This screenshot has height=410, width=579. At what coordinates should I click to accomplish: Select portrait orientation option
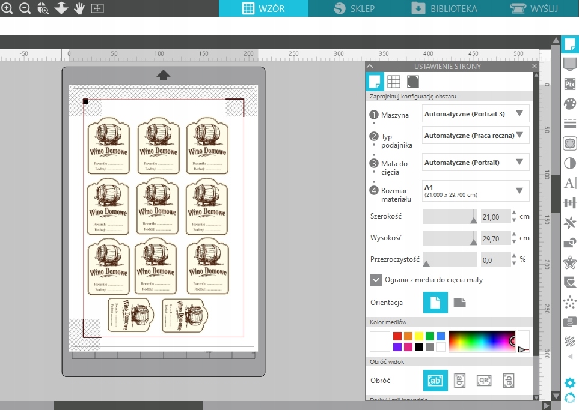click(x=435, y=303)
